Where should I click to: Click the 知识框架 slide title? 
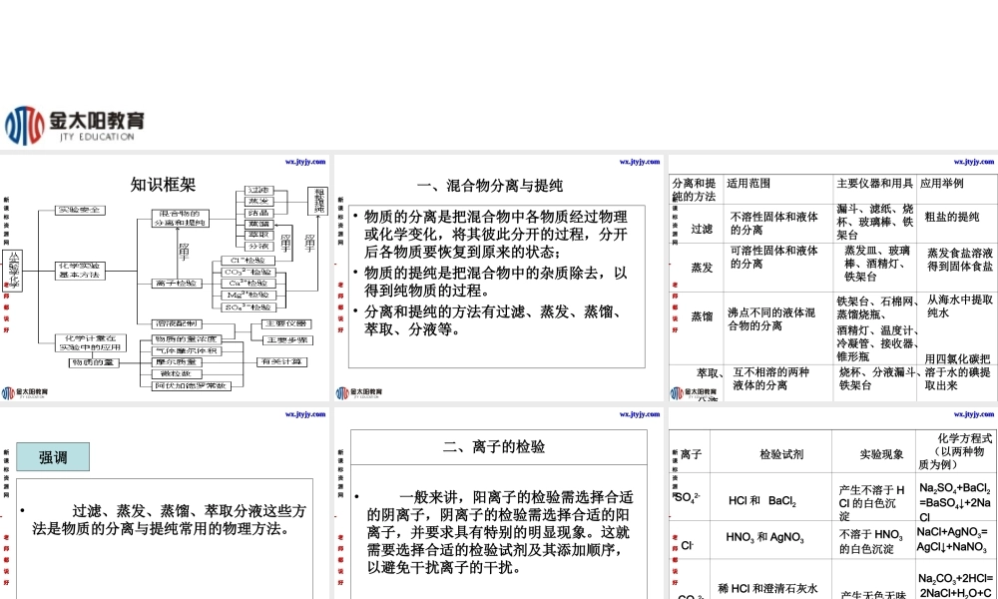(x=163, y=185)
